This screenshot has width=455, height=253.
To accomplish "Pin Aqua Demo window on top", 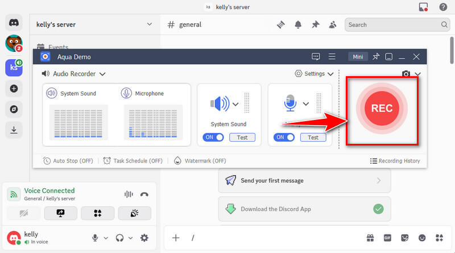I will [376, 57].
